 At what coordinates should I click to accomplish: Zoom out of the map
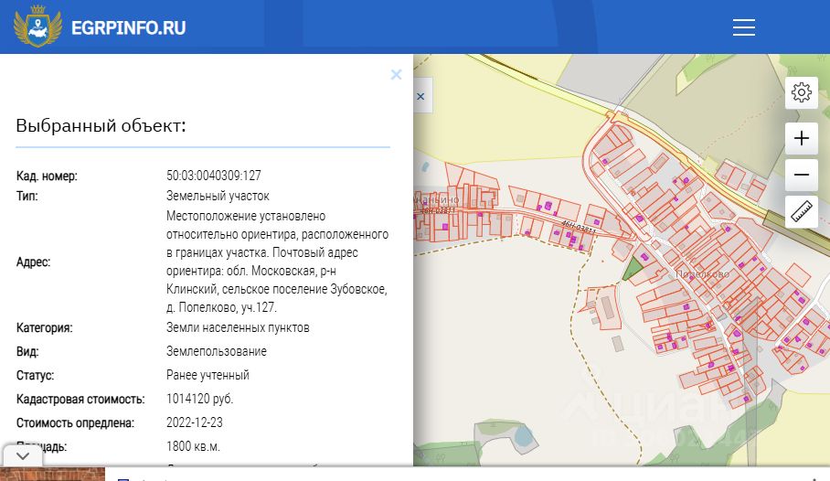tap(802, 175)
